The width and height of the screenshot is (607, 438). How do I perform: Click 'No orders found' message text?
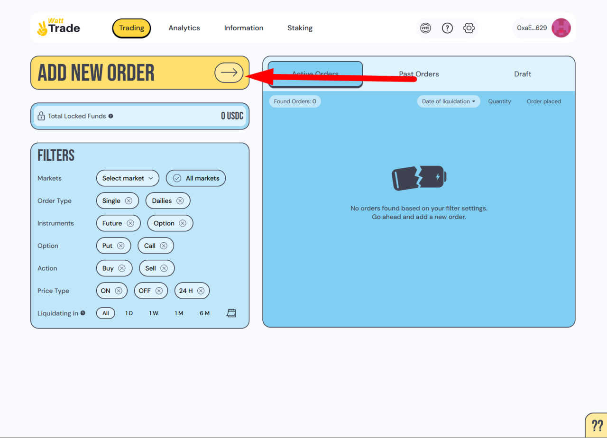[x=419, y=212]
